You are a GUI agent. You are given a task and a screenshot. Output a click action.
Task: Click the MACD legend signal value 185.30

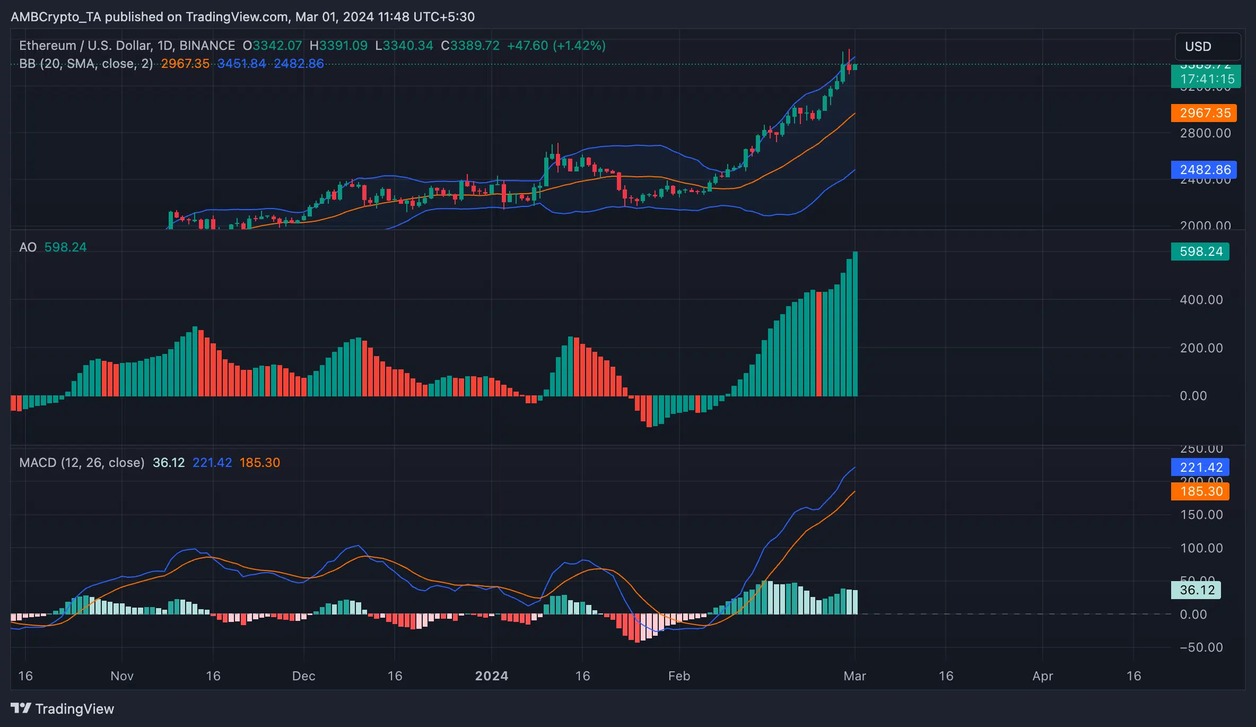[260, 463]
